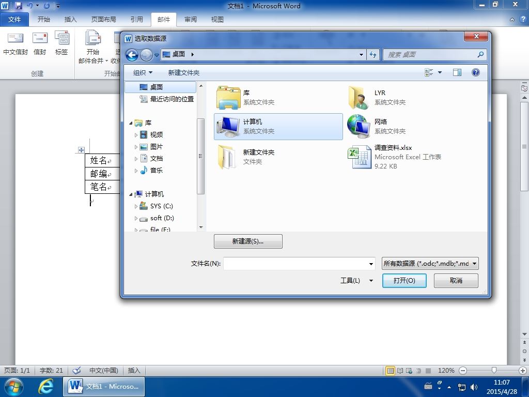This screenshot has height=397, width=529.
Task: Click the Save icon in Quick Access toolbar
Action: (19, 5)
